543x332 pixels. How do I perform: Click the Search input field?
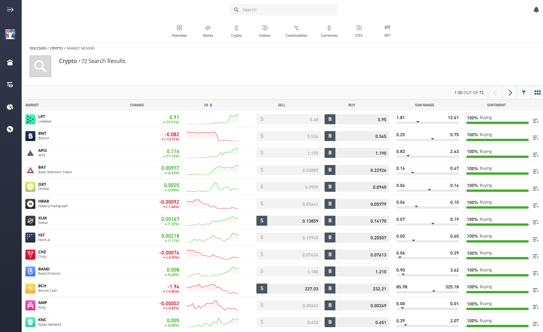click(283, 10)
